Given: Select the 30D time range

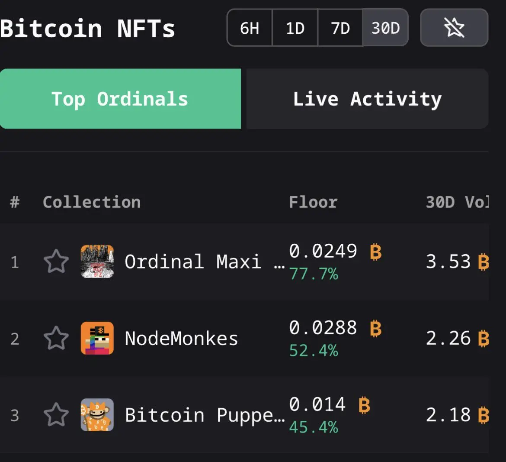Looking at the screenshot, I should (385, 28).
